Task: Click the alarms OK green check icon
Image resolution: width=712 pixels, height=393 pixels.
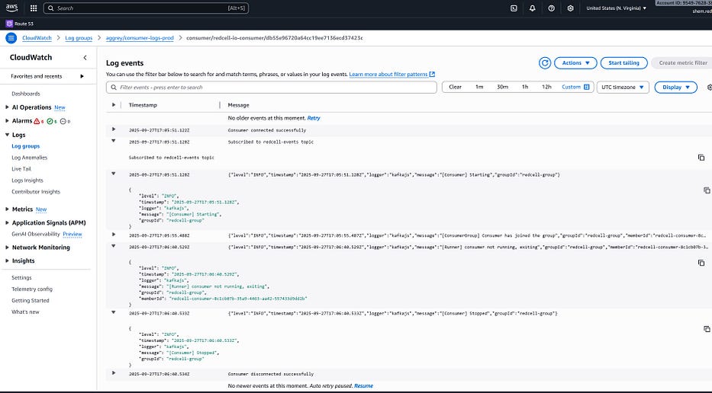Action: [50, 121]
